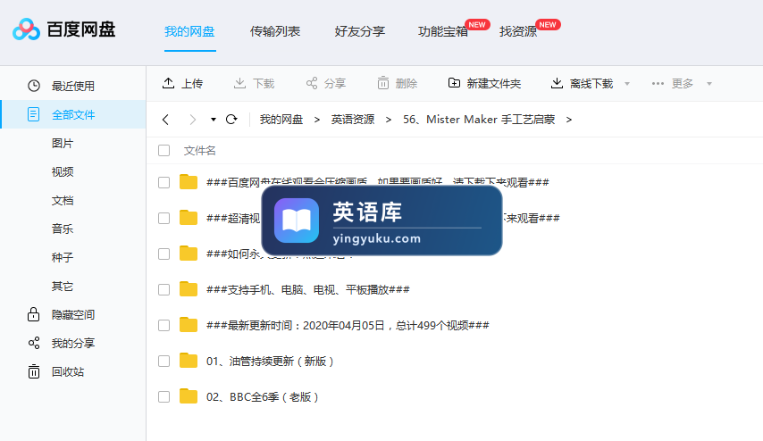This screenshot has width=763, height=441.
Task: Check the box for ###百度网盘在线观看 folder
Action: point(164,182)
